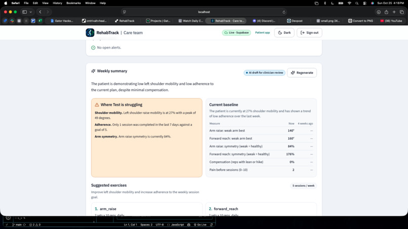Open Spotlight search in menu bar

pyautogui.click(x=357, y=3)
